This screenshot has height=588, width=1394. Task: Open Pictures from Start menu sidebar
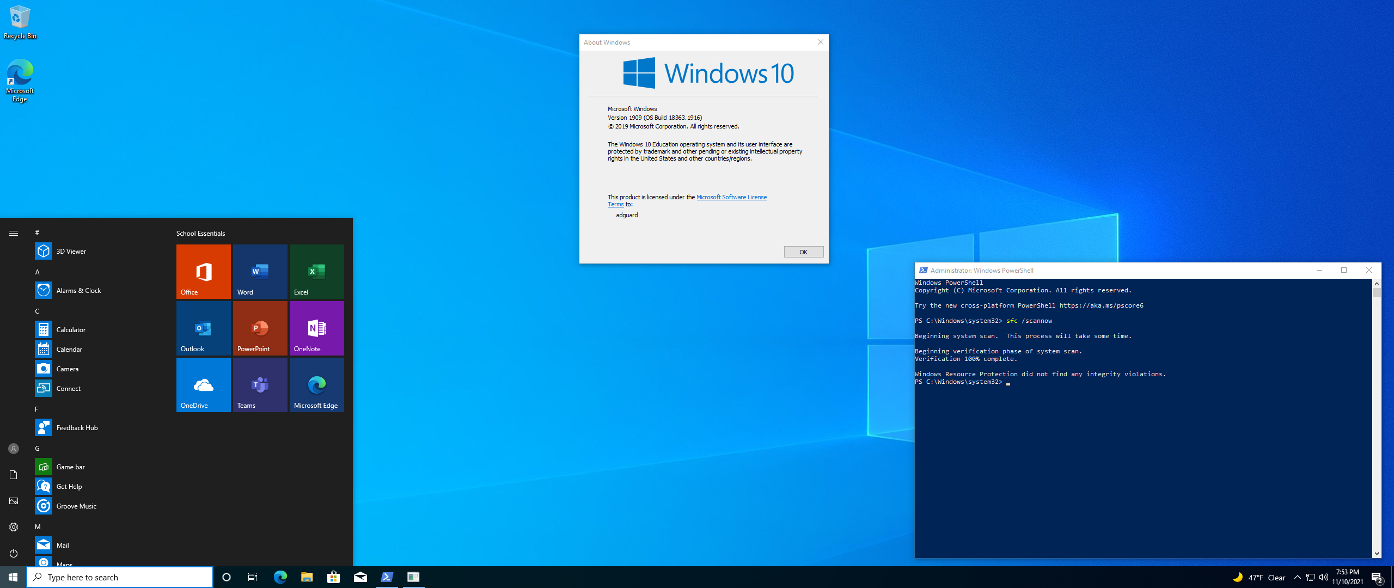(x=14, y=501)
